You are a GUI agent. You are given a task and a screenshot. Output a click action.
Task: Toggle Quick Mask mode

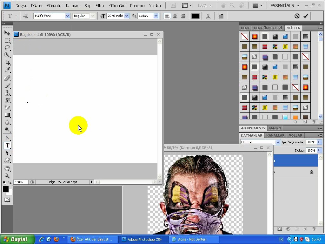coord(7,200)
